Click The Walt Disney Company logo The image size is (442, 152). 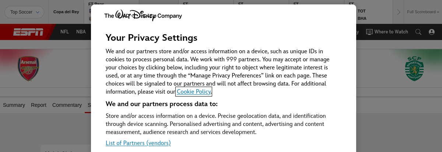143,16
